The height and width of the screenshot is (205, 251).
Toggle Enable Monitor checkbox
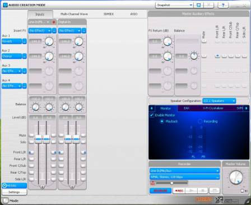pos(152,115)
